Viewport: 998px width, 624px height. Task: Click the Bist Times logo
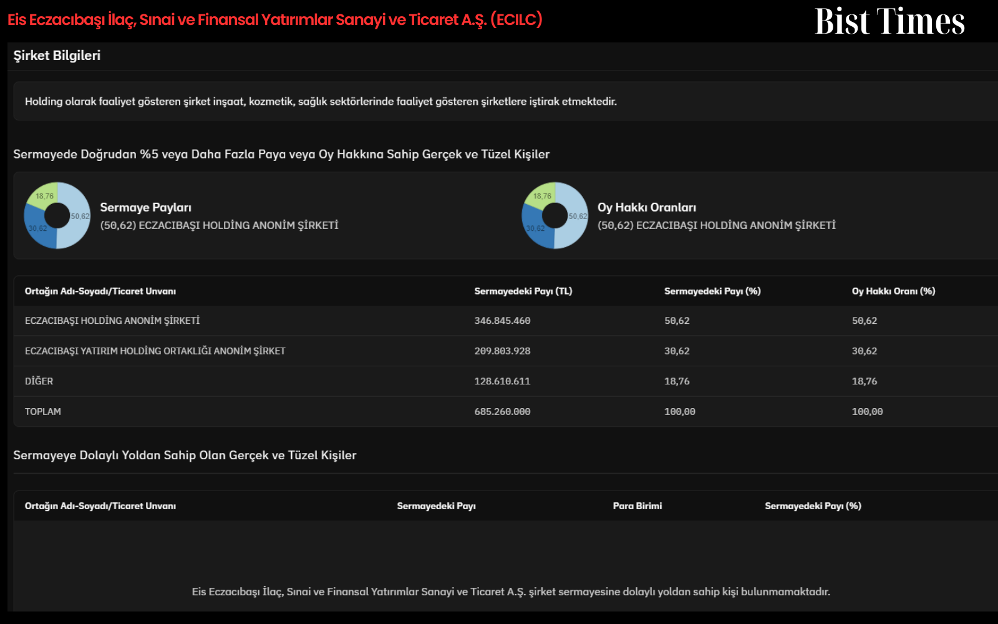point(889,21)
